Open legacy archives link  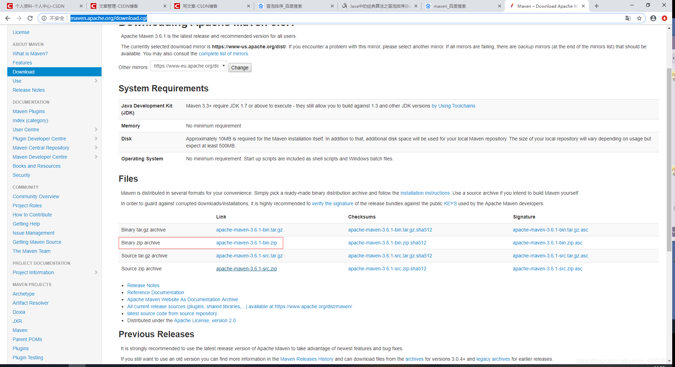tap(493, 359)
